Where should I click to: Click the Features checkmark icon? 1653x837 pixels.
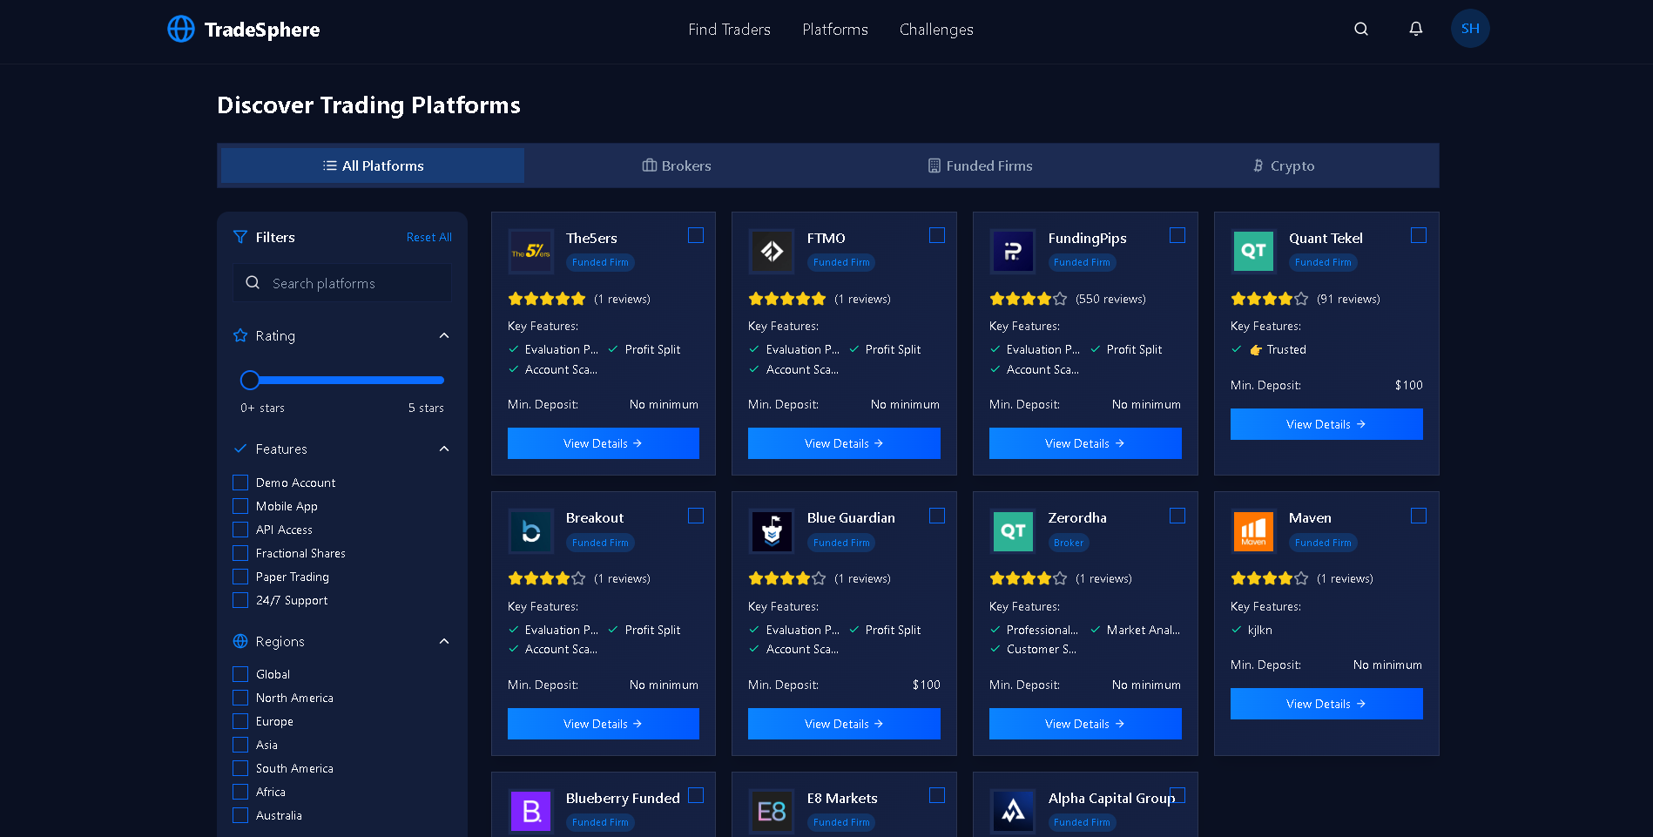click(x=240, y=449)
